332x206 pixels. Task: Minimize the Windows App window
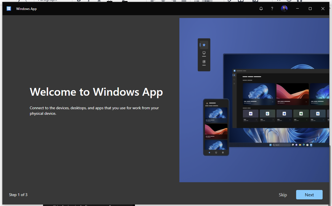point(298,9)
